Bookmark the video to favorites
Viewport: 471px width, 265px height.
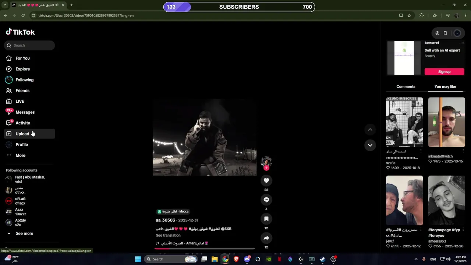[x=266, y=219]
